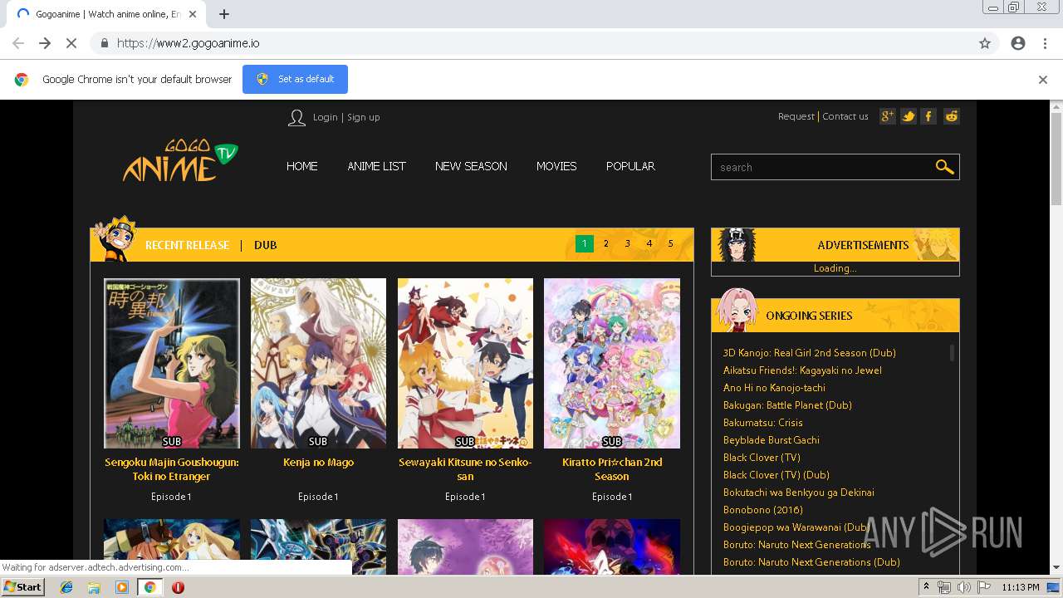Click the ongoing series list scrollbar
Screen dimensions: 1063x598
tap(952, 354)
